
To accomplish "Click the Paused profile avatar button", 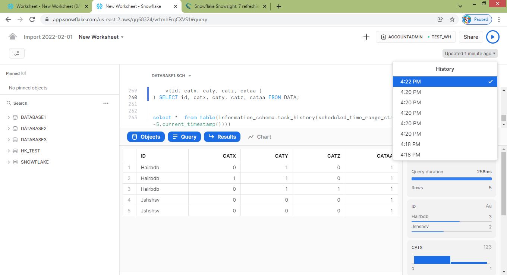I will (477, 19).
